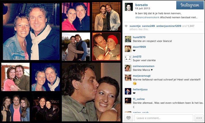Click the Instagram logo badge

(190, 5)
